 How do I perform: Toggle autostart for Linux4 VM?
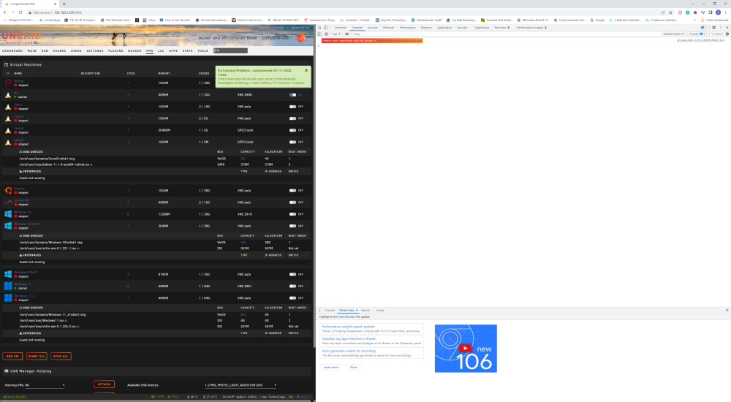[x=292, y=130]
